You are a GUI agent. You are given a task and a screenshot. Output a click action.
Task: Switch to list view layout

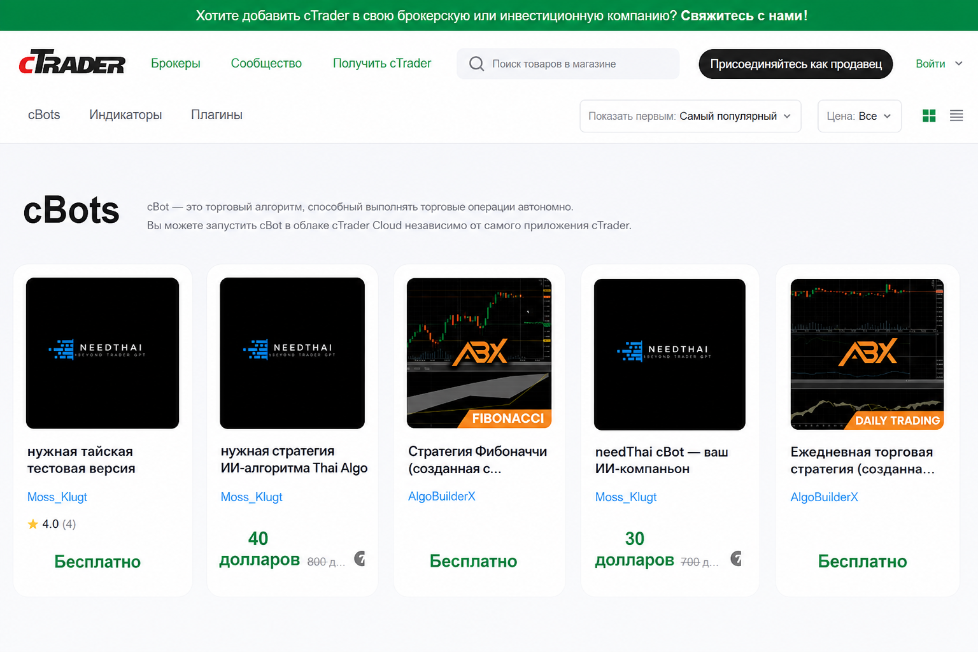[x=956, y=116]
